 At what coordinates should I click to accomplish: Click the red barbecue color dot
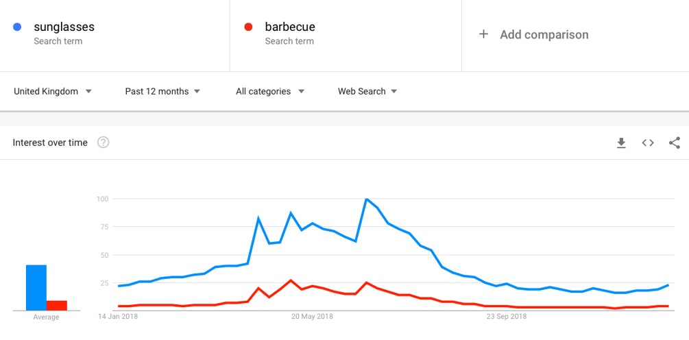tap(248, 27)
